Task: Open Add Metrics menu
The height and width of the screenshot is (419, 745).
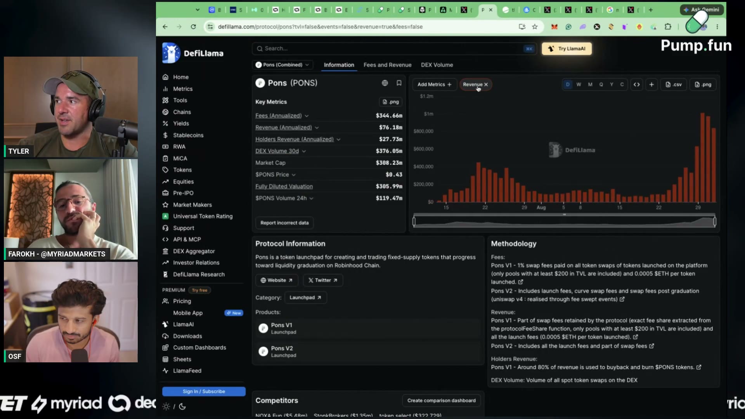Action: (x=434, y=84)
